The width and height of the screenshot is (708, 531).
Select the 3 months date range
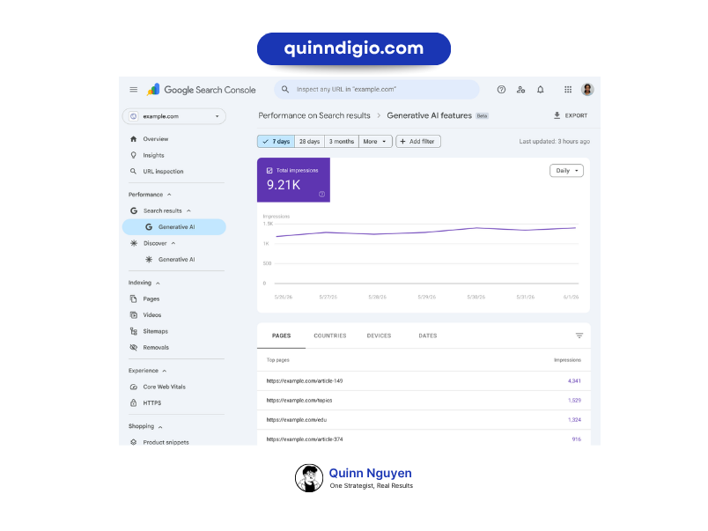[342, 141]
